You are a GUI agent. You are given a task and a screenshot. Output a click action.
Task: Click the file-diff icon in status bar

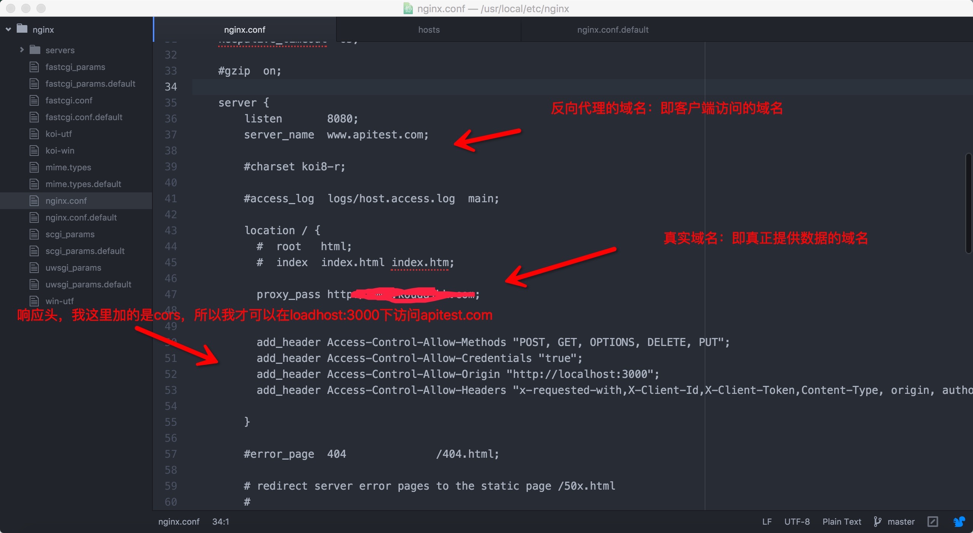point(933,522)
